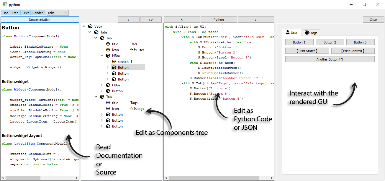Select the highlighted Button tree item
The height and width of the screenshot is (181, 385).
[x=123, y=68]
